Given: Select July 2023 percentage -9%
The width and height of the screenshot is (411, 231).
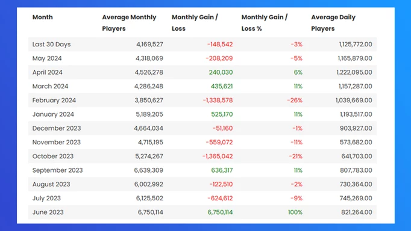Looking at the screenshot, I should (x=296, y=199).
